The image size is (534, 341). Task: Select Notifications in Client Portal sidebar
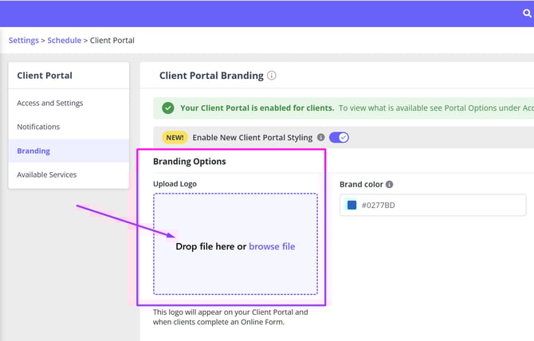coord(38,127)
